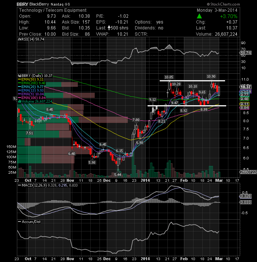Click the 10.28 price annotation
The width and height of the screenshot is (257, 262).
[176, 84]
